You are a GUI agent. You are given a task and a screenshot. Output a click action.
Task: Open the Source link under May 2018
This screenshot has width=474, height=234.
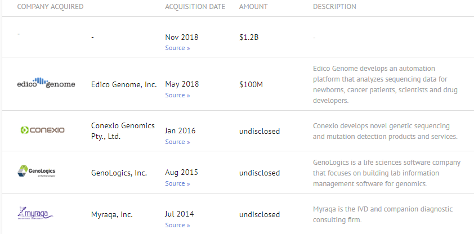(177, 96)
